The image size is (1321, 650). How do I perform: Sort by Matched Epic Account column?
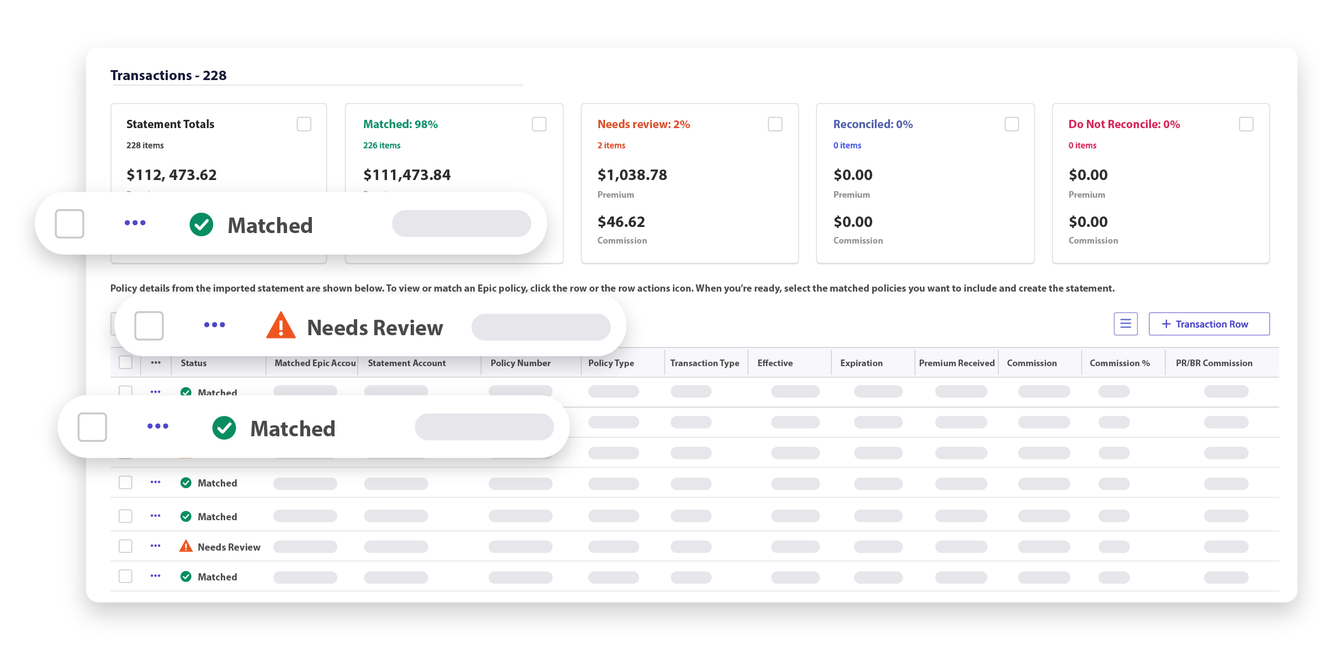315,363
